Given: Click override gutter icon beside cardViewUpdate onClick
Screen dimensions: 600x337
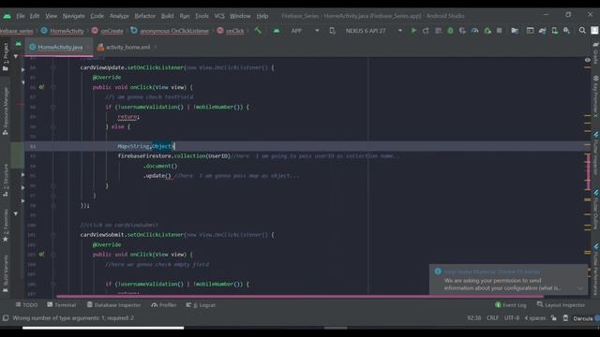Looking at the screenshot, I should 41,87.
